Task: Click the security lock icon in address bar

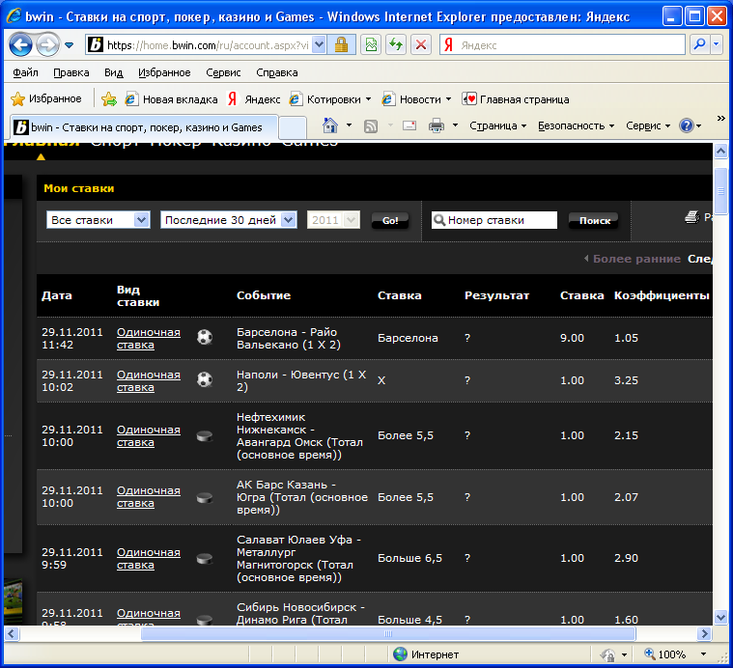Action: coord(341,44)
